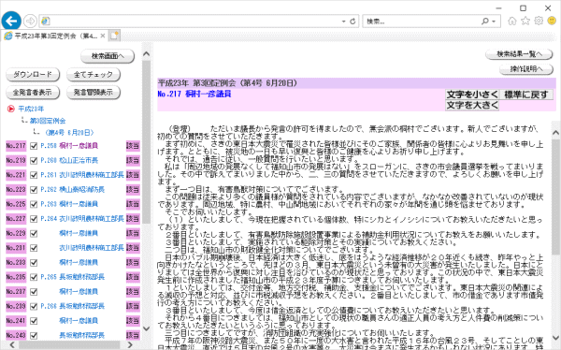561x350 pixels.
Task: Open the P.261 speaker link in the No.221 row
Action: (x=82, y=175)
